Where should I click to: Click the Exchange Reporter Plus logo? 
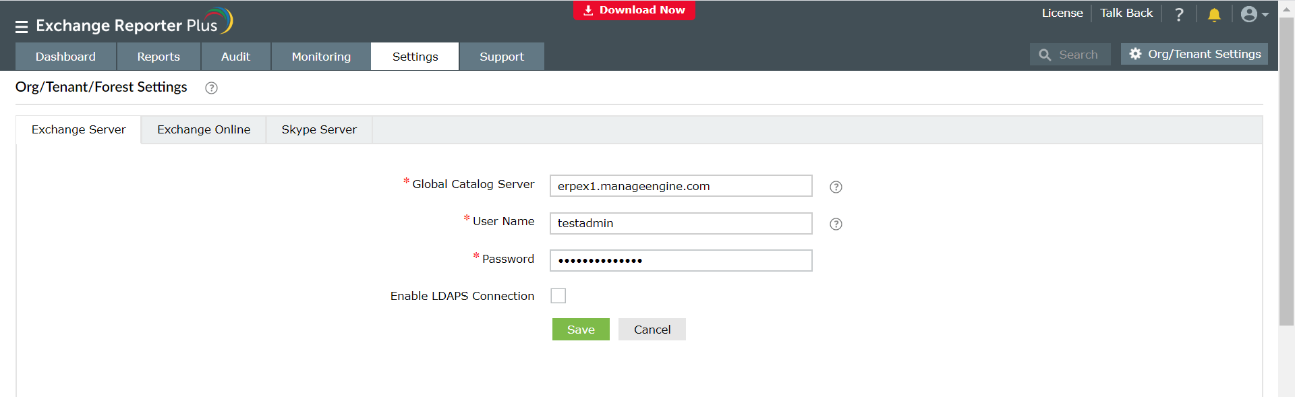click(x=134, y=22)
